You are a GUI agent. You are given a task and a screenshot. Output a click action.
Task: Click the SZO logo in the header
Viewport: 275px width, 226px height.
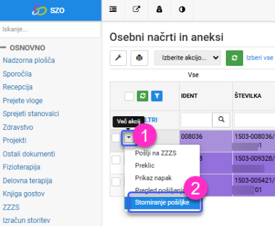coord(48,10)
